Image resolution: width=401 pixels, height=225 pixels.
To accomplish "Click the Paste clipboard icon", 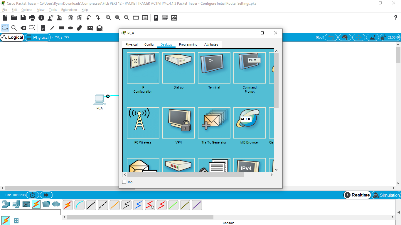I will point(80,18).
